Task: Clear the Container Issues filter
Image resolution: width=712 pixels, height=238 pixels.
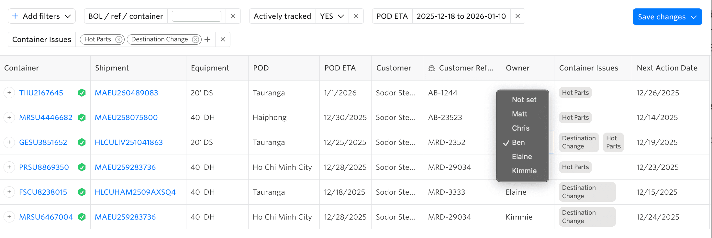Action: [x=223, y=39]
